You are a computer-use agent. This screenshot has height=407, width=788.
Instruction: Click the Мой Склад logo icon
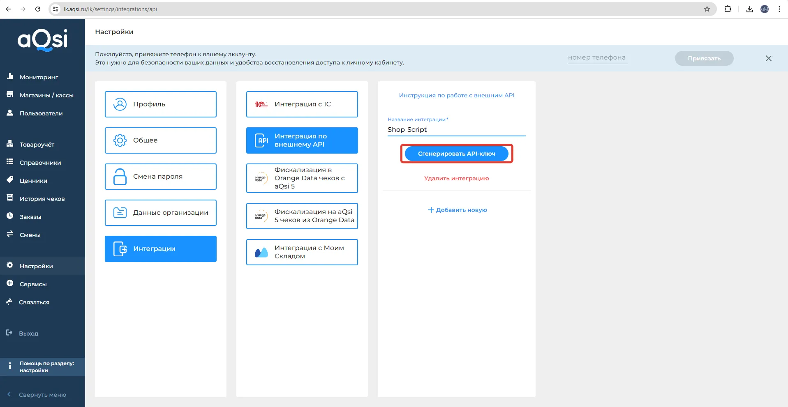click(x=261, y=252)
